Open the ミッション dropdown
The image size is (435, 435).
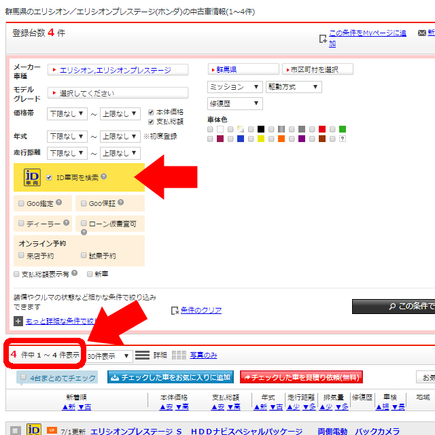(234, 87)
